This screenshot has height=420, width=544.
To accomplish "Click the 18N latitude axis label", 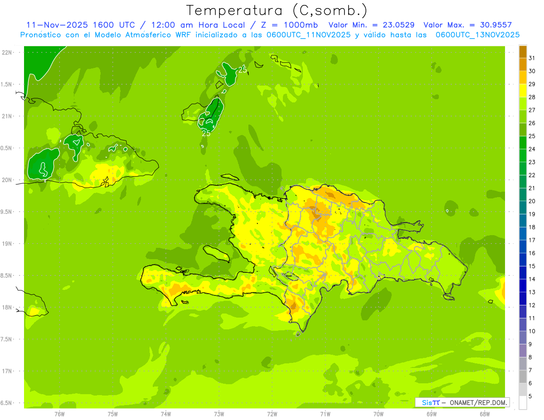I will pyautogui.click(x=7, y=307).
